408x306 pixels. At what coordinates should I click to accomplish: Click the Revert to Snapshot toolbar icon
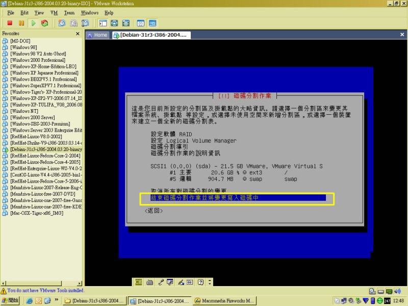coord(73,23)
